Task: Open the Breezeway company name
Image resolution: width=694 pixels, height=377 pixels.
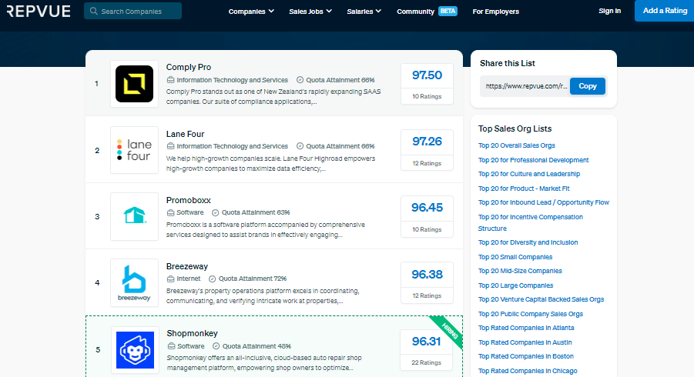Action: click(x=186, y=266)
